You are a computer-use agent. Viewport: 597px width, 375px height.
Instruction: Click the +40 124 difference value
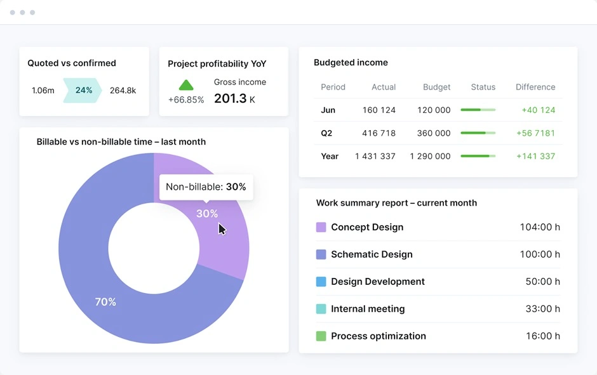pos(538,110)
